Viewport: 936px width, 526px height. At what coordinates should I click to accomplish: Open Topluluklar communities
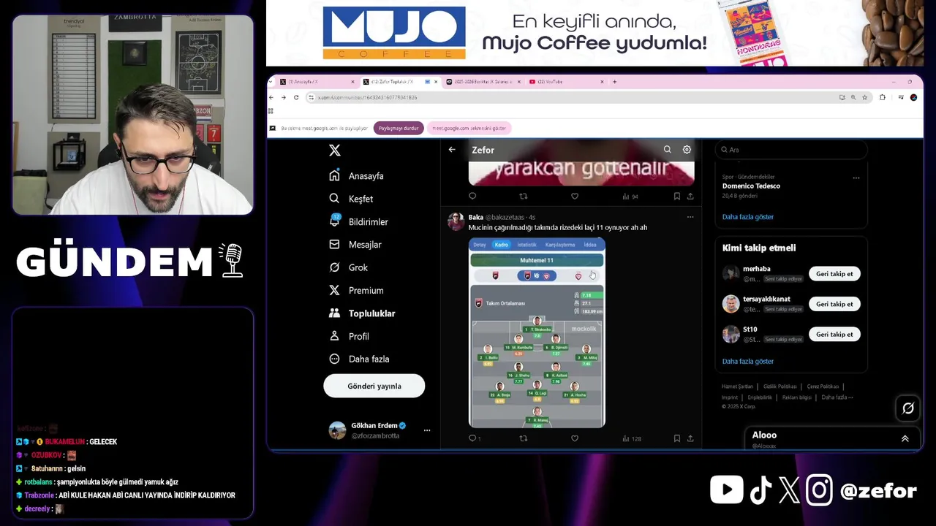(x=362, y=313)
